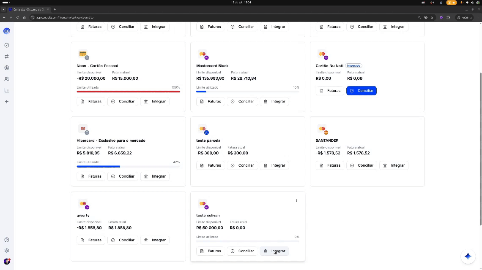Click Integrar on teste parcela card
The height and width of the screenshot is (270, 482).
click(274, 165)
